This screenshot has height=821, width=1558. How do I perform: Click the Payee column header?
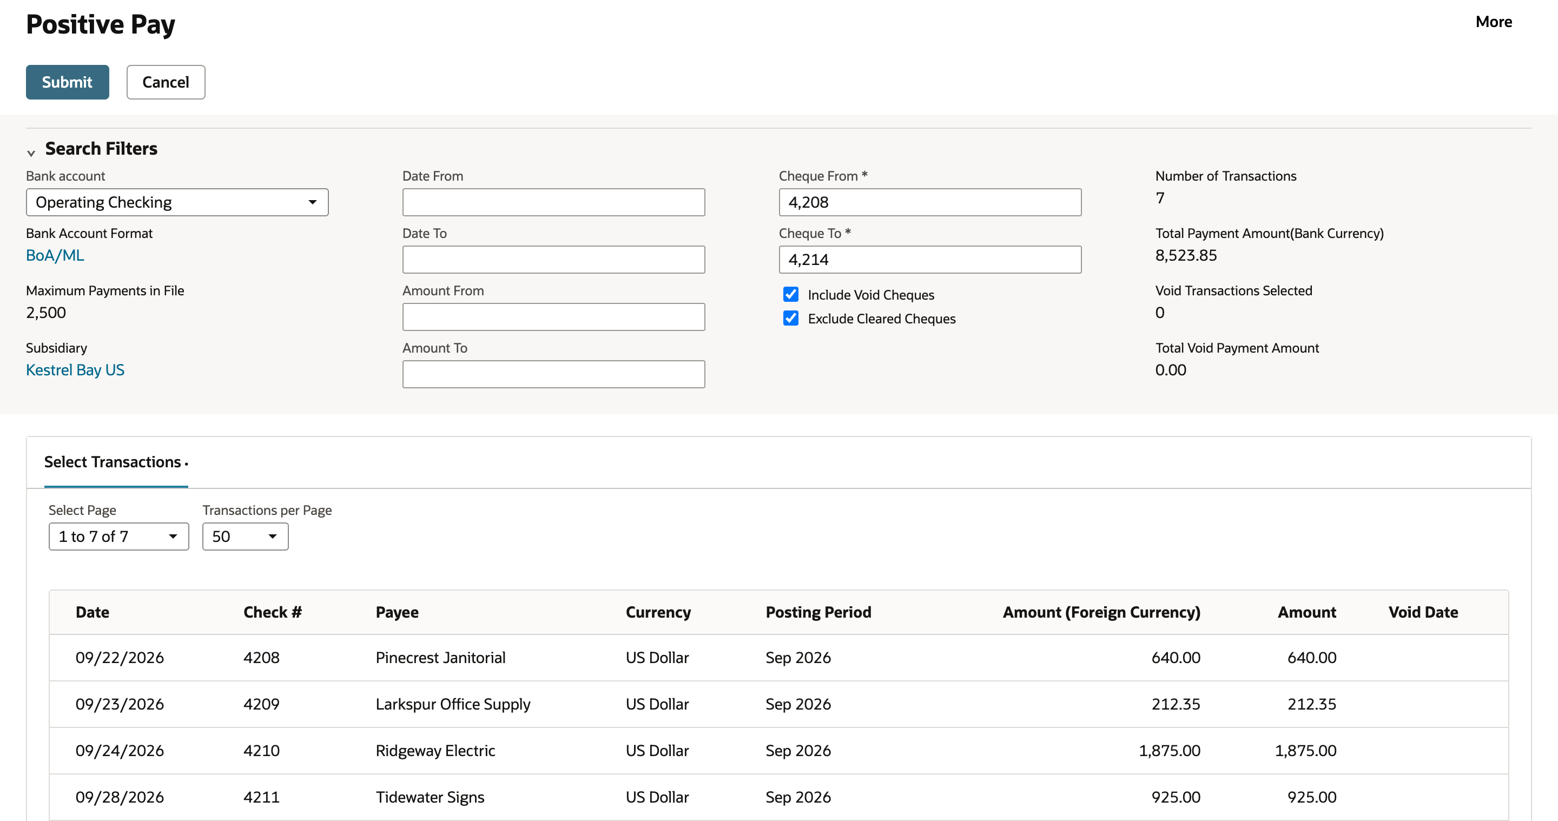tap(397, 612)
